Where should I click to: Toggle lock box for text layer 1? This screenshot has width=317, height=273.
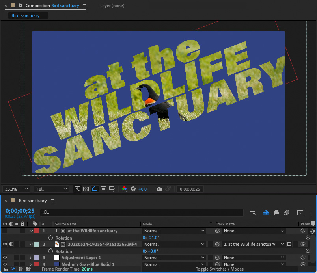22,231
